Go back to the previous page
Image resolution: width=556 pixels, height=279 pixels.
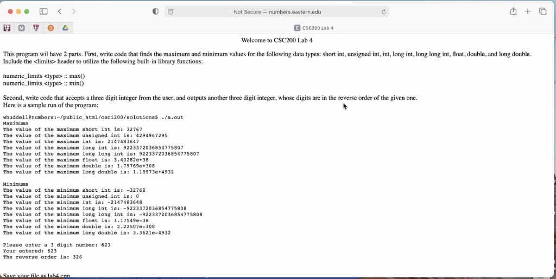point(60,12)
